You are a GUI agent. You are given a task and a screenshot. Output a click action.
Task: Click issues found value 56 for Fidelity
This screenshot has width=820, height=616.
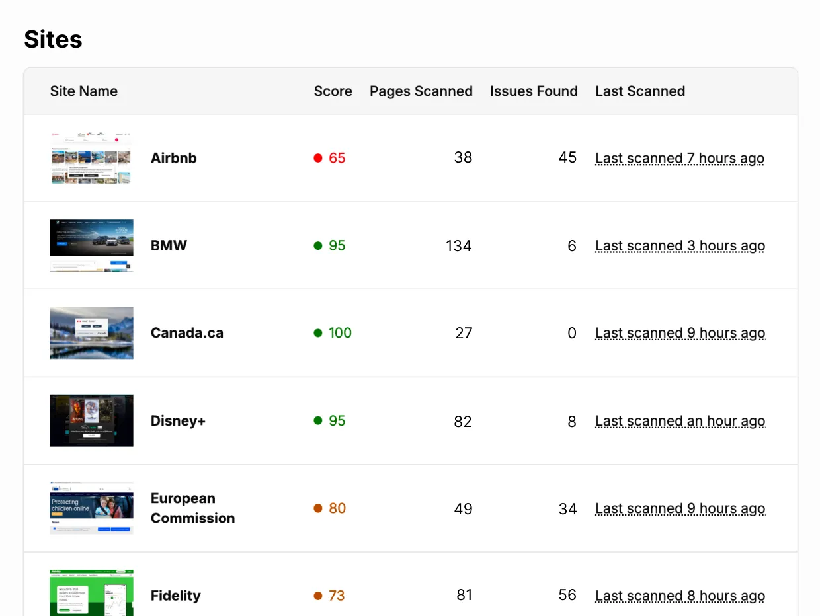pos(568,595)
